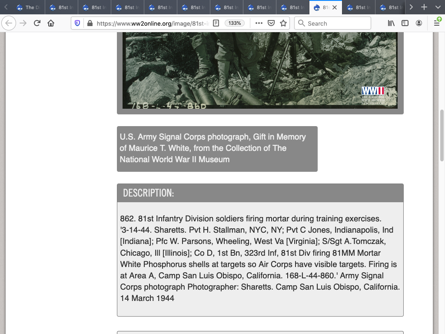The height and width of the screenshot is (334, 445).
Task: Bookmark this page with the star
Action: pyautogui.click(x=283, y=23)
